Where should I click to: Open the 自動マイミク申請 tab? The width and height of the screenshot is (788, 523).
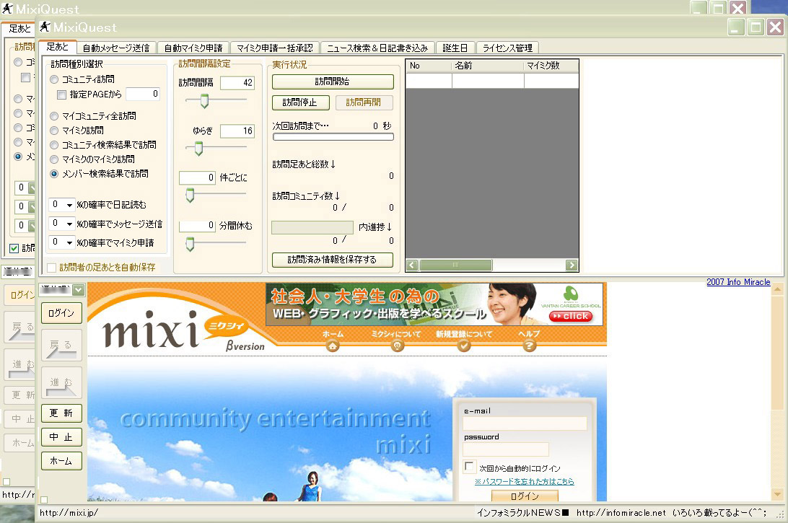coord(193,48)
